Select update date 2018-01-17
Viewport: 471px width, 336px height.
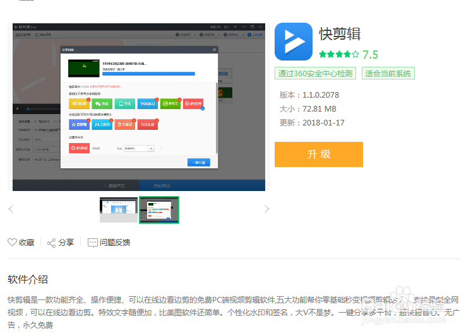323,123
